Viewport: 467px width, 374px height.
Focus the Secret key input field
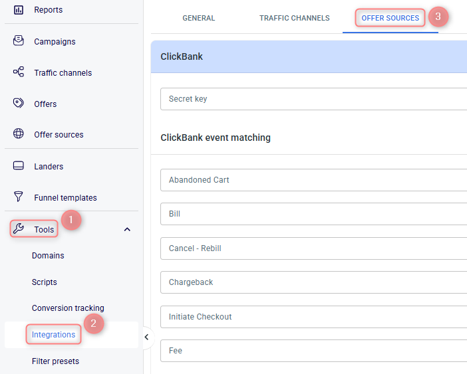coord(313,99)
